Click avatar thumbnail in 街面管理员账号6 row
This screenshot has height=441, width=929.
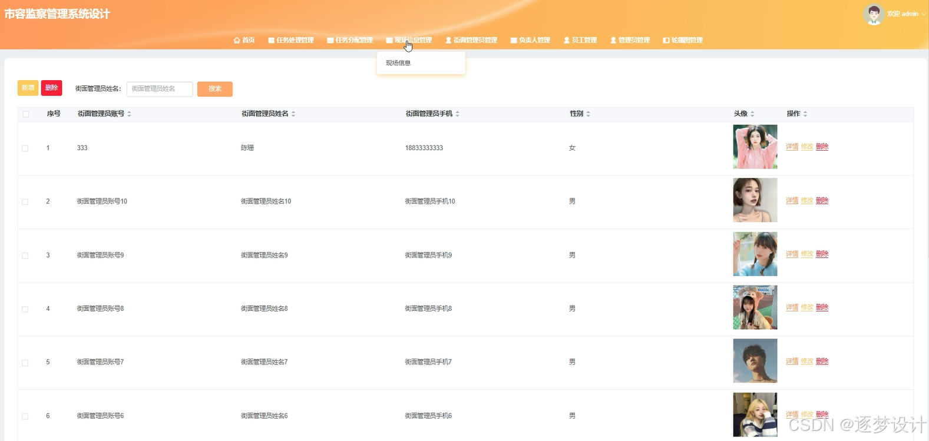click(755, 415)
